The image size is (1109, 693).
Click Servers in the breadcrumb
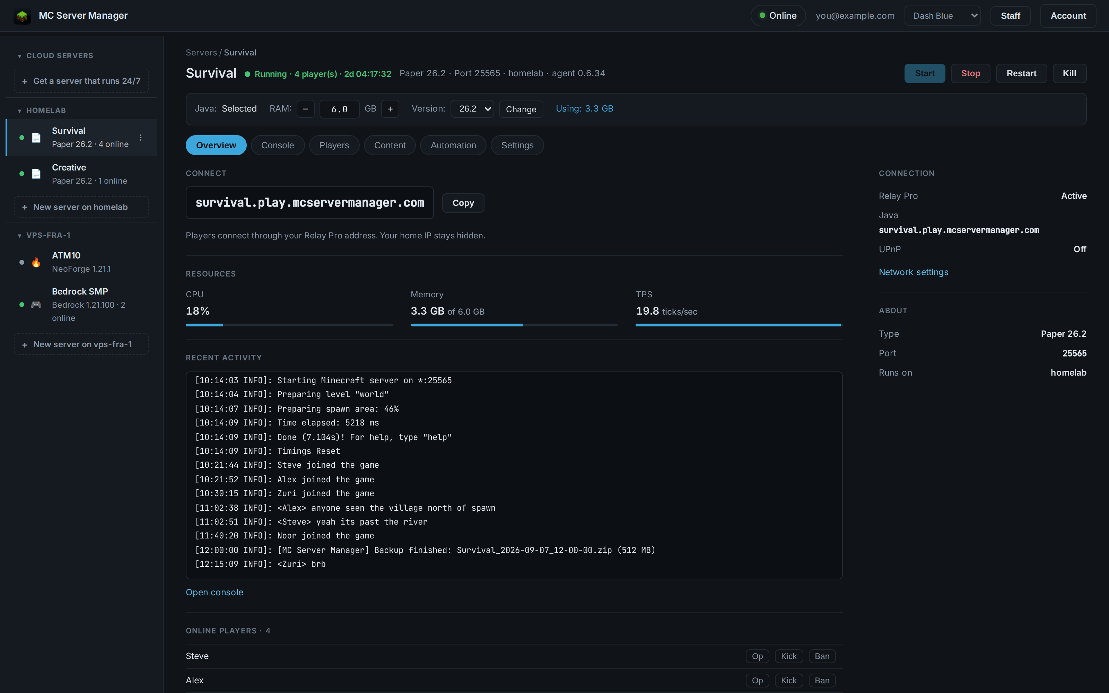tap(201, 53)
